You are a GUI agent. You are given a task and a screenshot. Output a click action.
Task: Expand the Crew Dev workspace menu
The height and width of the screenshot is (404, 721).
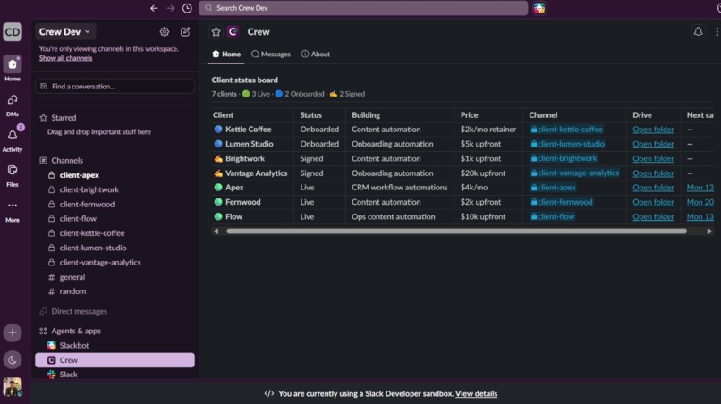64,31
